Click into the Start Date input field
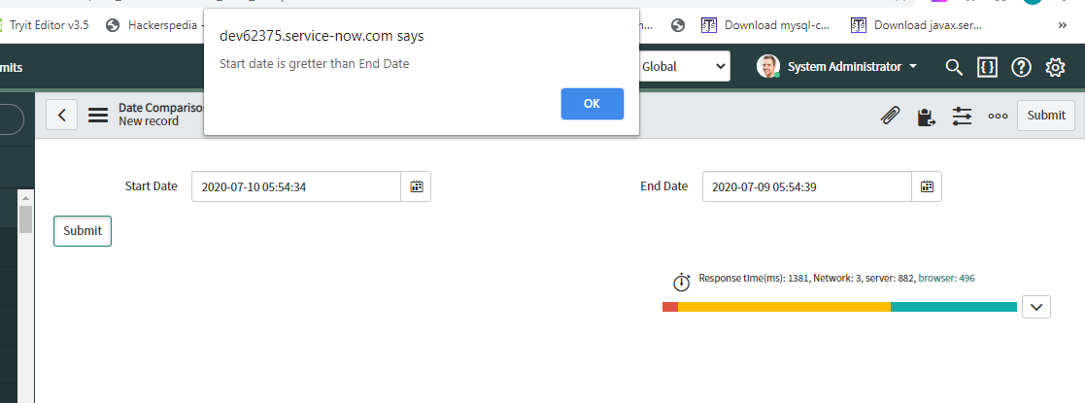This screenshot has height=403, width=1085. click(x=296, y=186)
